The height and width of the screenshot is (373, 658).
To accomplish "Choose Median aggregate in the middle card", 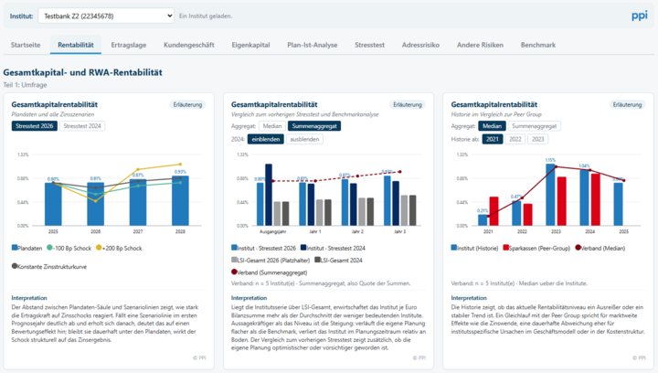I will pyautogui.click(x=272, y=126).
